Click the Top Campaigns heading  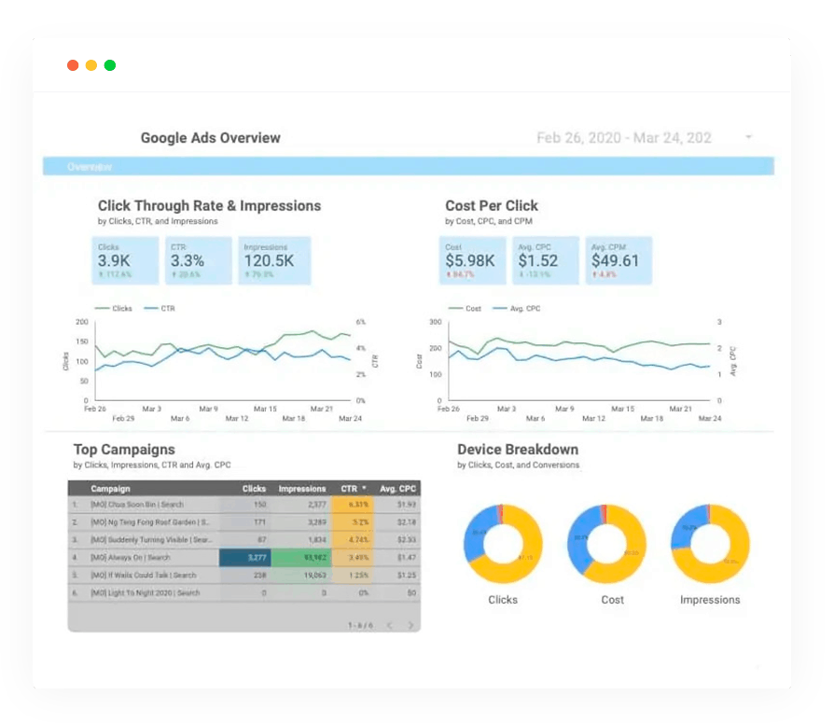(124, 450)
